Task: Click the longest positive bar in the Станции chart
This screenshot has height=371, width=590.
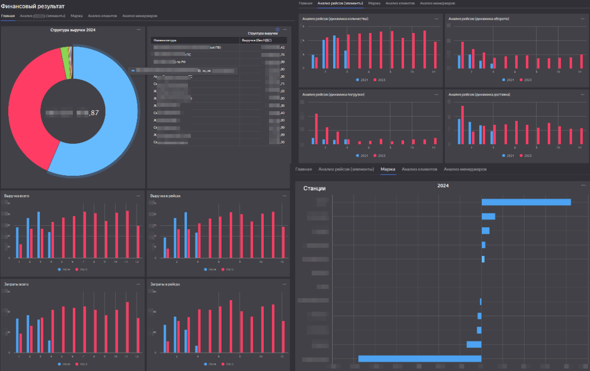Action: [526, 202]
